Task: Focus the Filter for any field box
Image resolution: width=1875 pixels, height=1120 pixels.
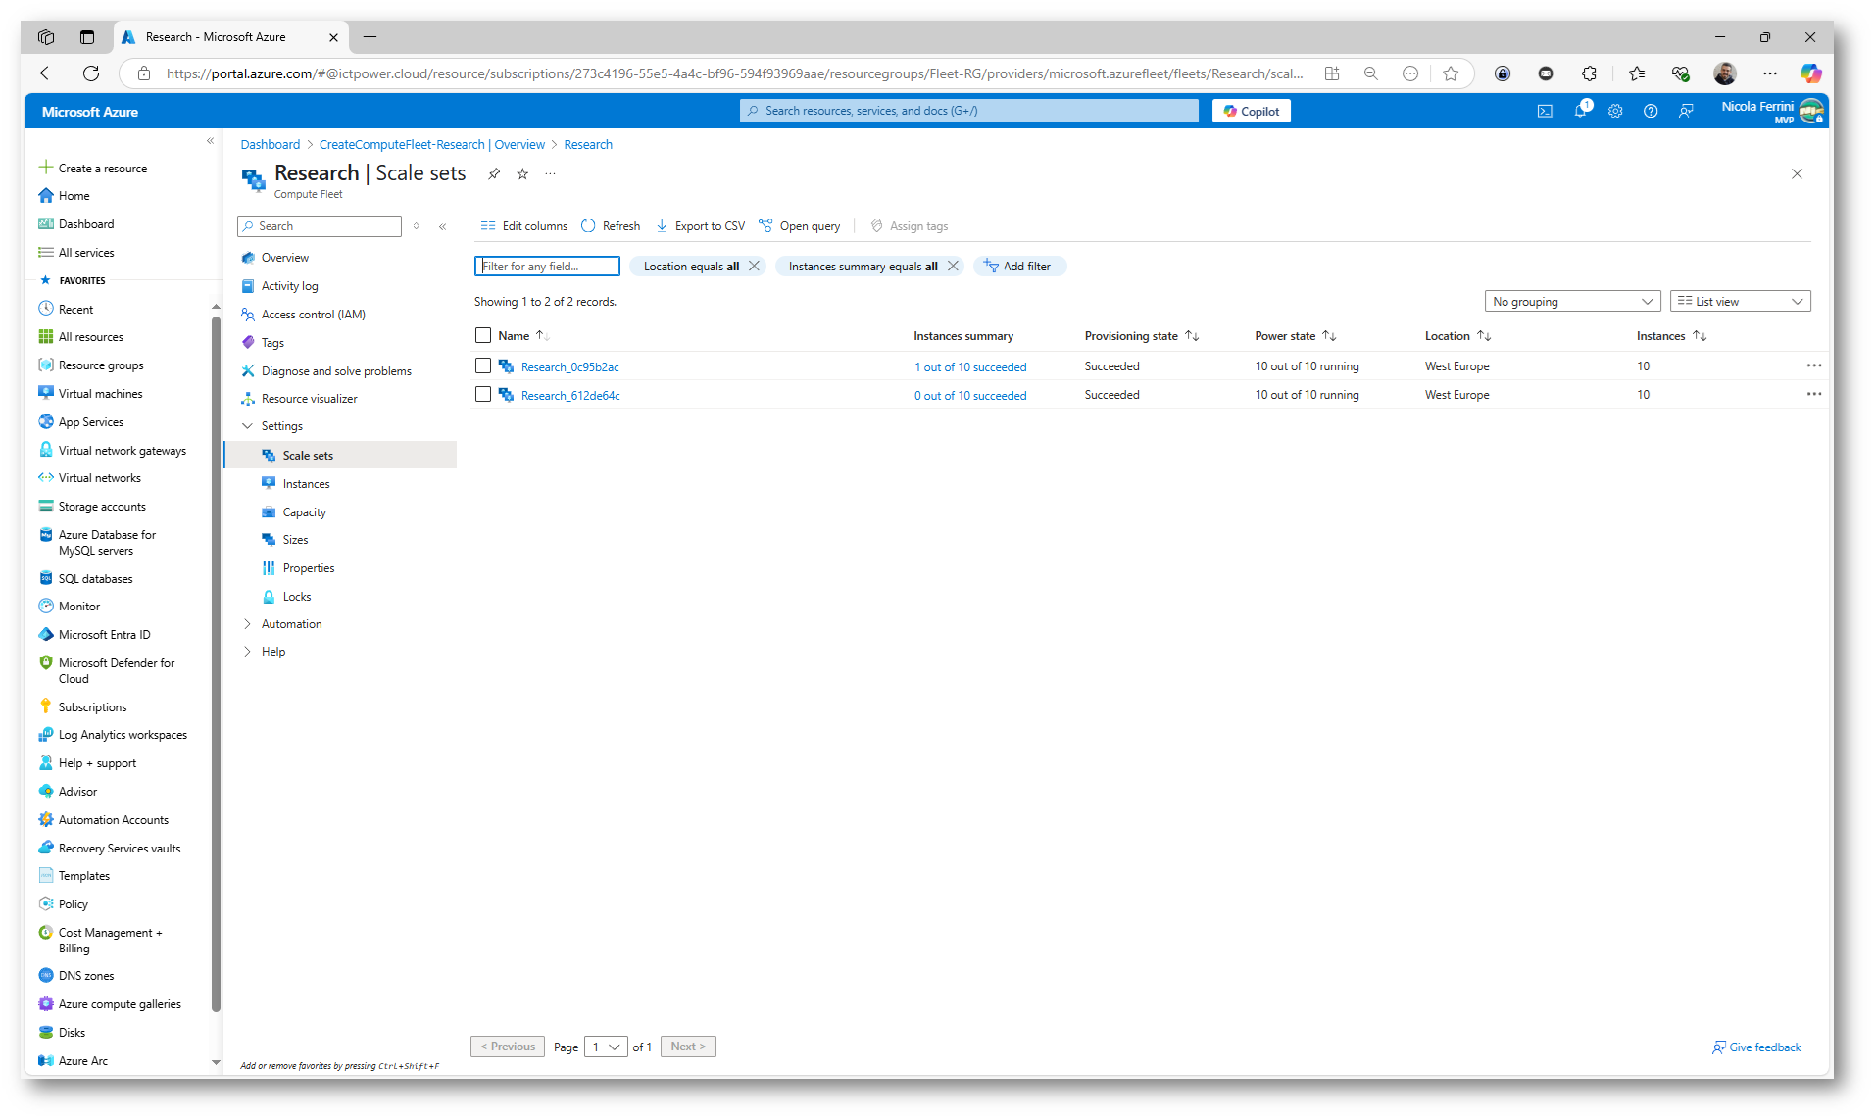Action: pos(547,267)
